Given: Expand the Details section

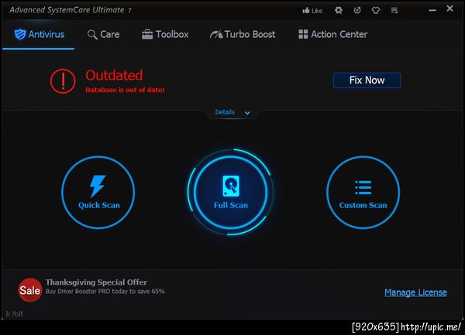Looking at the screenshot, I should 232,112.
